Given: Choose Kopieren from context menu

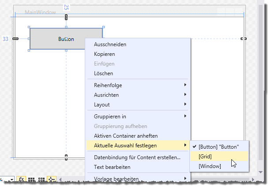Looking at the screenshot, I should pos(138,54).
